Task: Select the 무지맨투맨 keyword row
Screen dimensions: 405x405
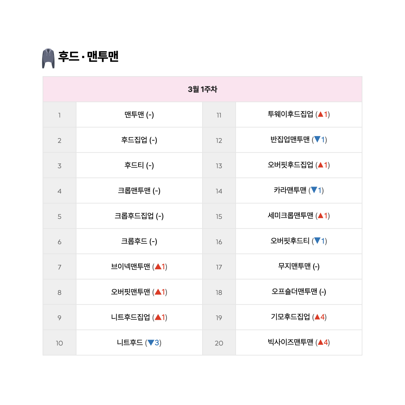Action: pos(299,267)
